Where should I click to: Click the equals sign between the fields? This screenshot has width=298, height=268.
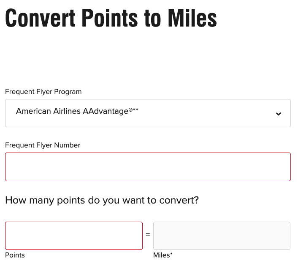(148, 234)
